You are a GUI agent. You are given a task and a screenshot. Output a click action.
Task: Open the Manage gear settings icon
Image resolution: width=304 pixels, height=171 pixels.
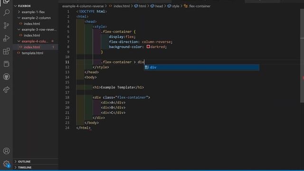tap(6, 164)
